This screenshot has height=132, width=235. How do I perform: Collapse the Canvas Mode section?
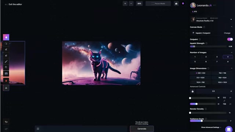tap(232, 27)
